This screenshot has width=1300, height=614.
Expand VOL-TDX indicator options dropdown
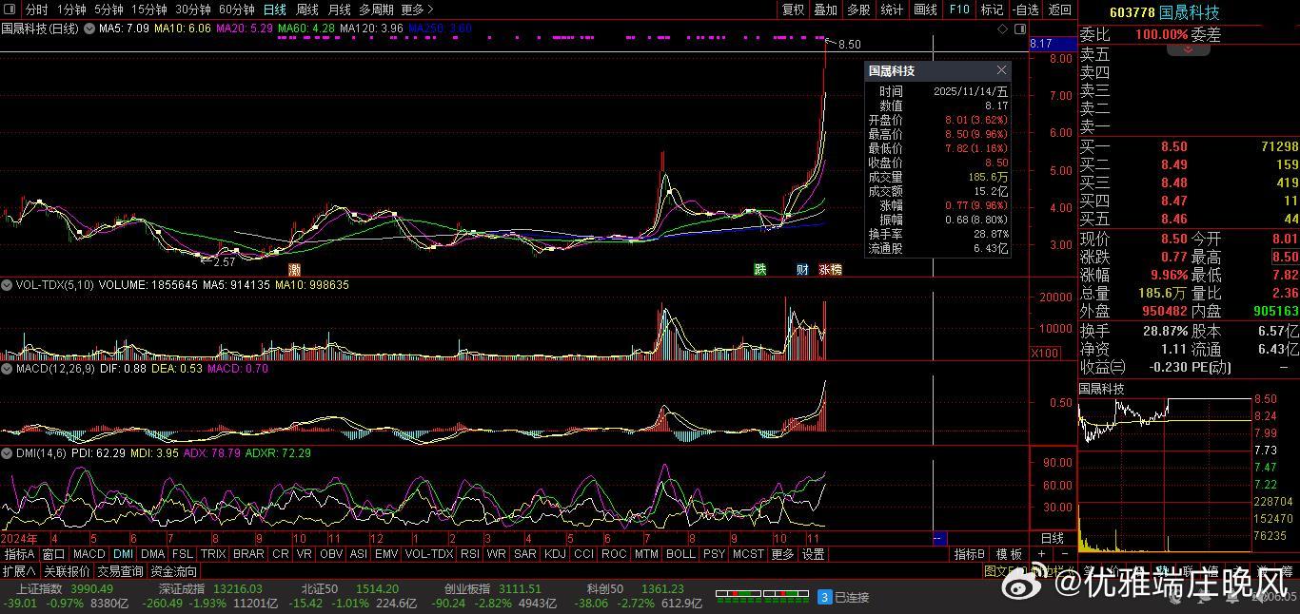pos(8,285)
